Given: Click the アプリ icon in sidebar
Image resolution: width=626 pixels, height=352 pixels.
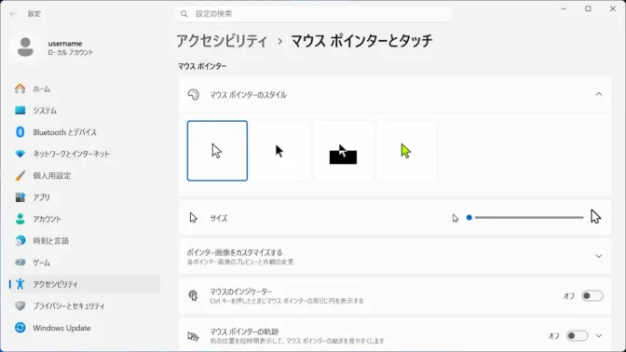Looking at the screenshot, I should coord(20,197).
